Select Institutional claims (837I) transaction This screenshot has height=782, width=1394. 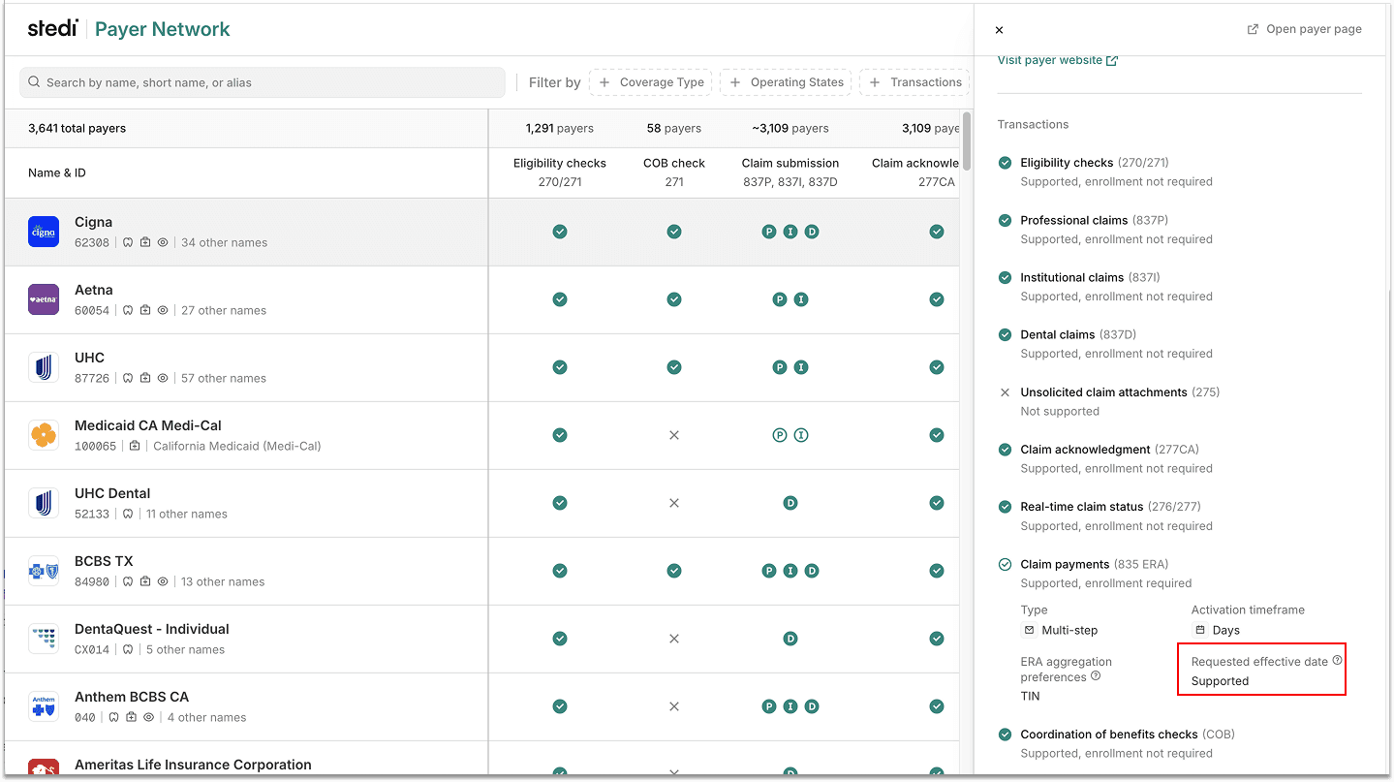click(x=1090, y=277)
